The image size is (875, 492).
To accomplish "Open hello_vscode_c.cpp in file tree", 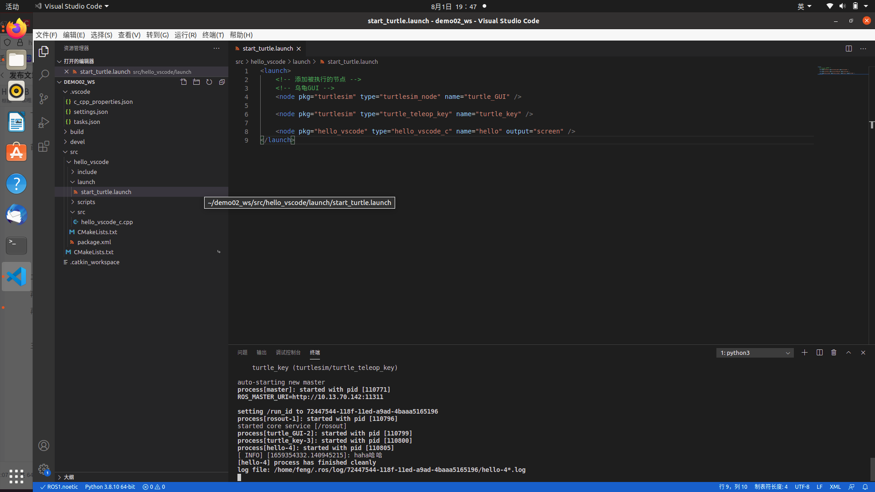I will click(107, 222).
